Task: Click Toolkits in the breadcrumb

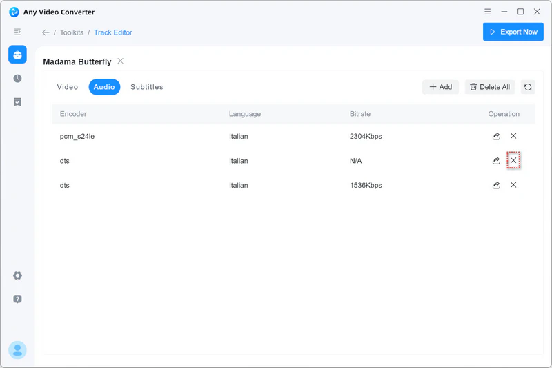Action: click(72, 32)
